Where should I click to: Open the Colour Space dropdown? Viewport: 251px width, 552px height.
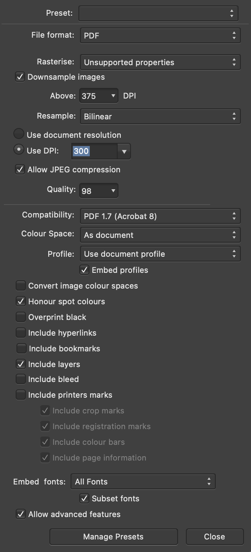(x=160, y=235)
